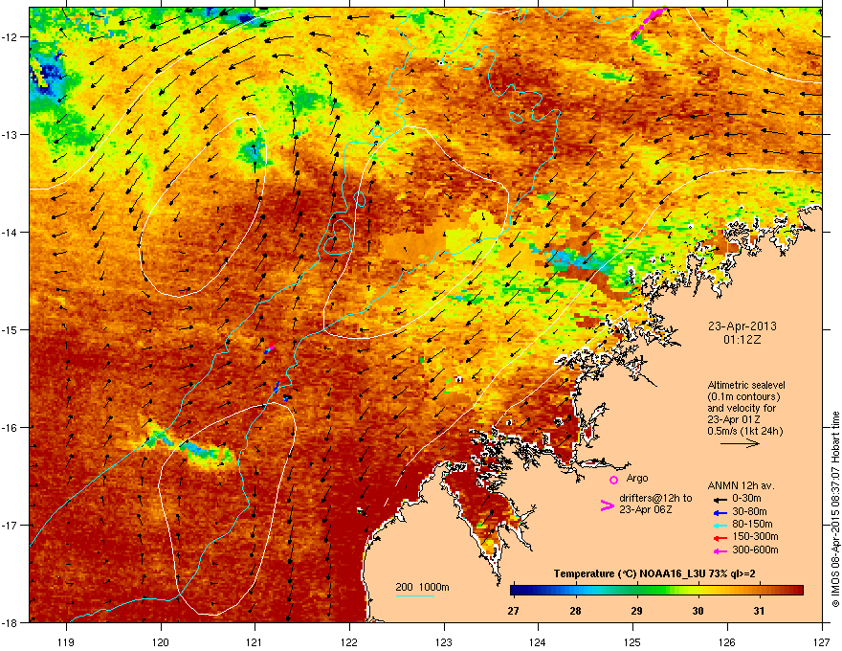
Task: Click the magenta drifter track near longitude 125
Action: pyautogui.click(x=649, y=23)
